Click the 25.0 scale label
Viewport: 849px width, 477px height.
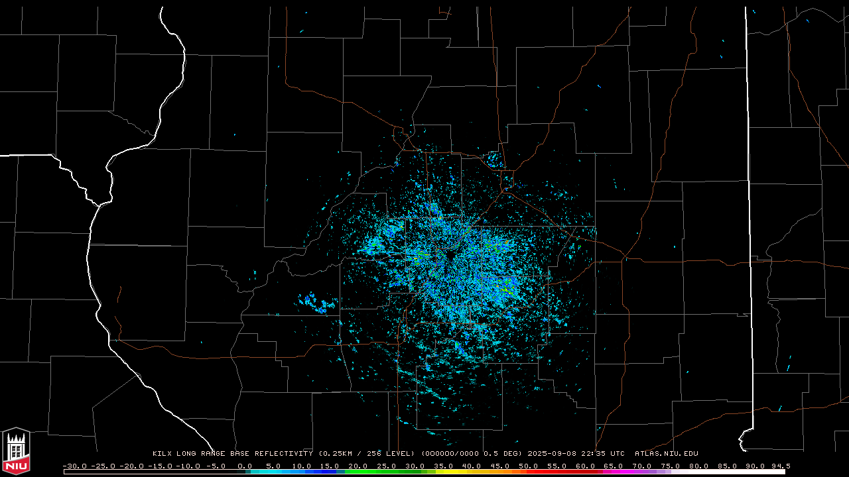387,466
